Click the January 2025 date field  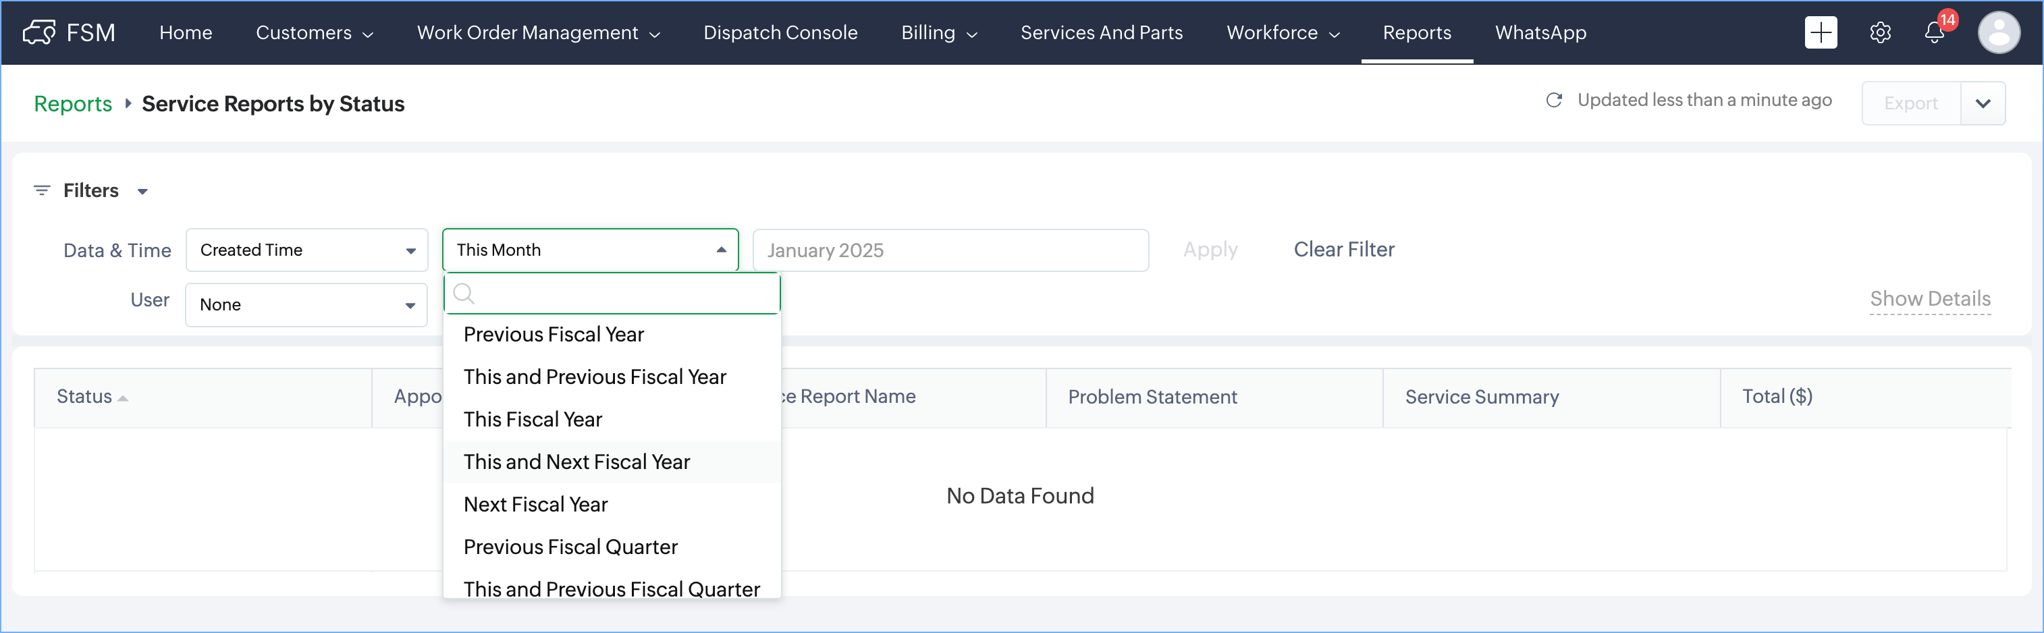tap(950, 250)
